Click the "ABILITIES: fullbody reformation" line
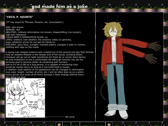Image resolution: width=168 pixels, height=126 pixels. click(44, 32)
